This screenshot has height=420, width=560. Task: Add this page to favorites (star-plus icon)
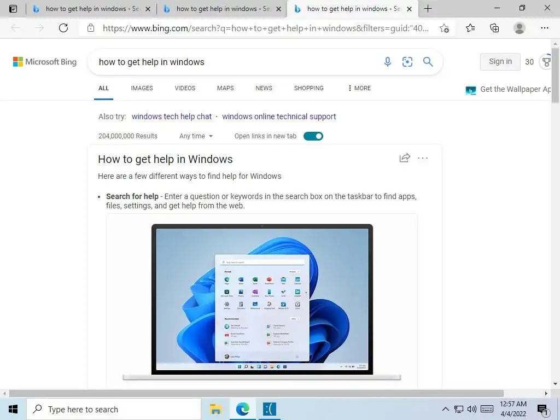pyautogui.click(x=444, y=28)
